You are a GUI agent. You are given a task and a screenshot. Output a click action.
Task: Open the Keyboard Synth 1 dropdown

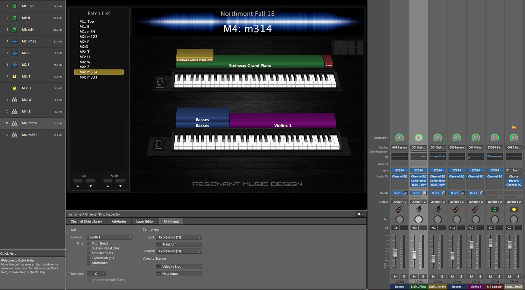coord(110,237)
